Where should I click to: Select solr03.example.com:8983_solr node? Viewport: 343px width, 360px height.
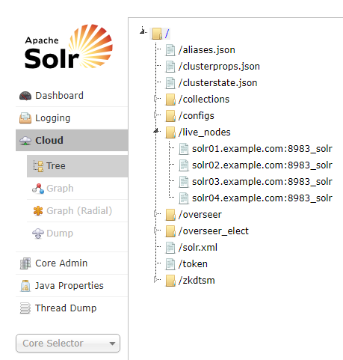(x=262, y=182)
